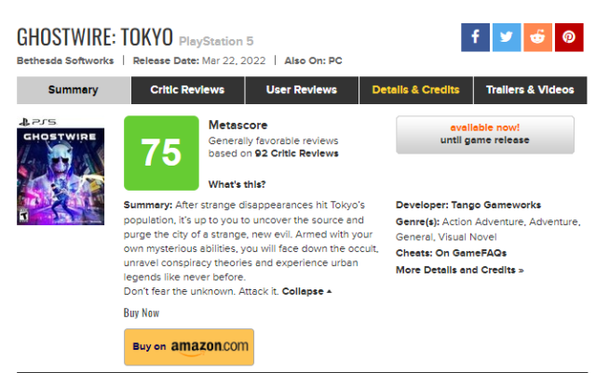
Task: Click the Buy on Amazon.com button
Action: tap(189, 346)
